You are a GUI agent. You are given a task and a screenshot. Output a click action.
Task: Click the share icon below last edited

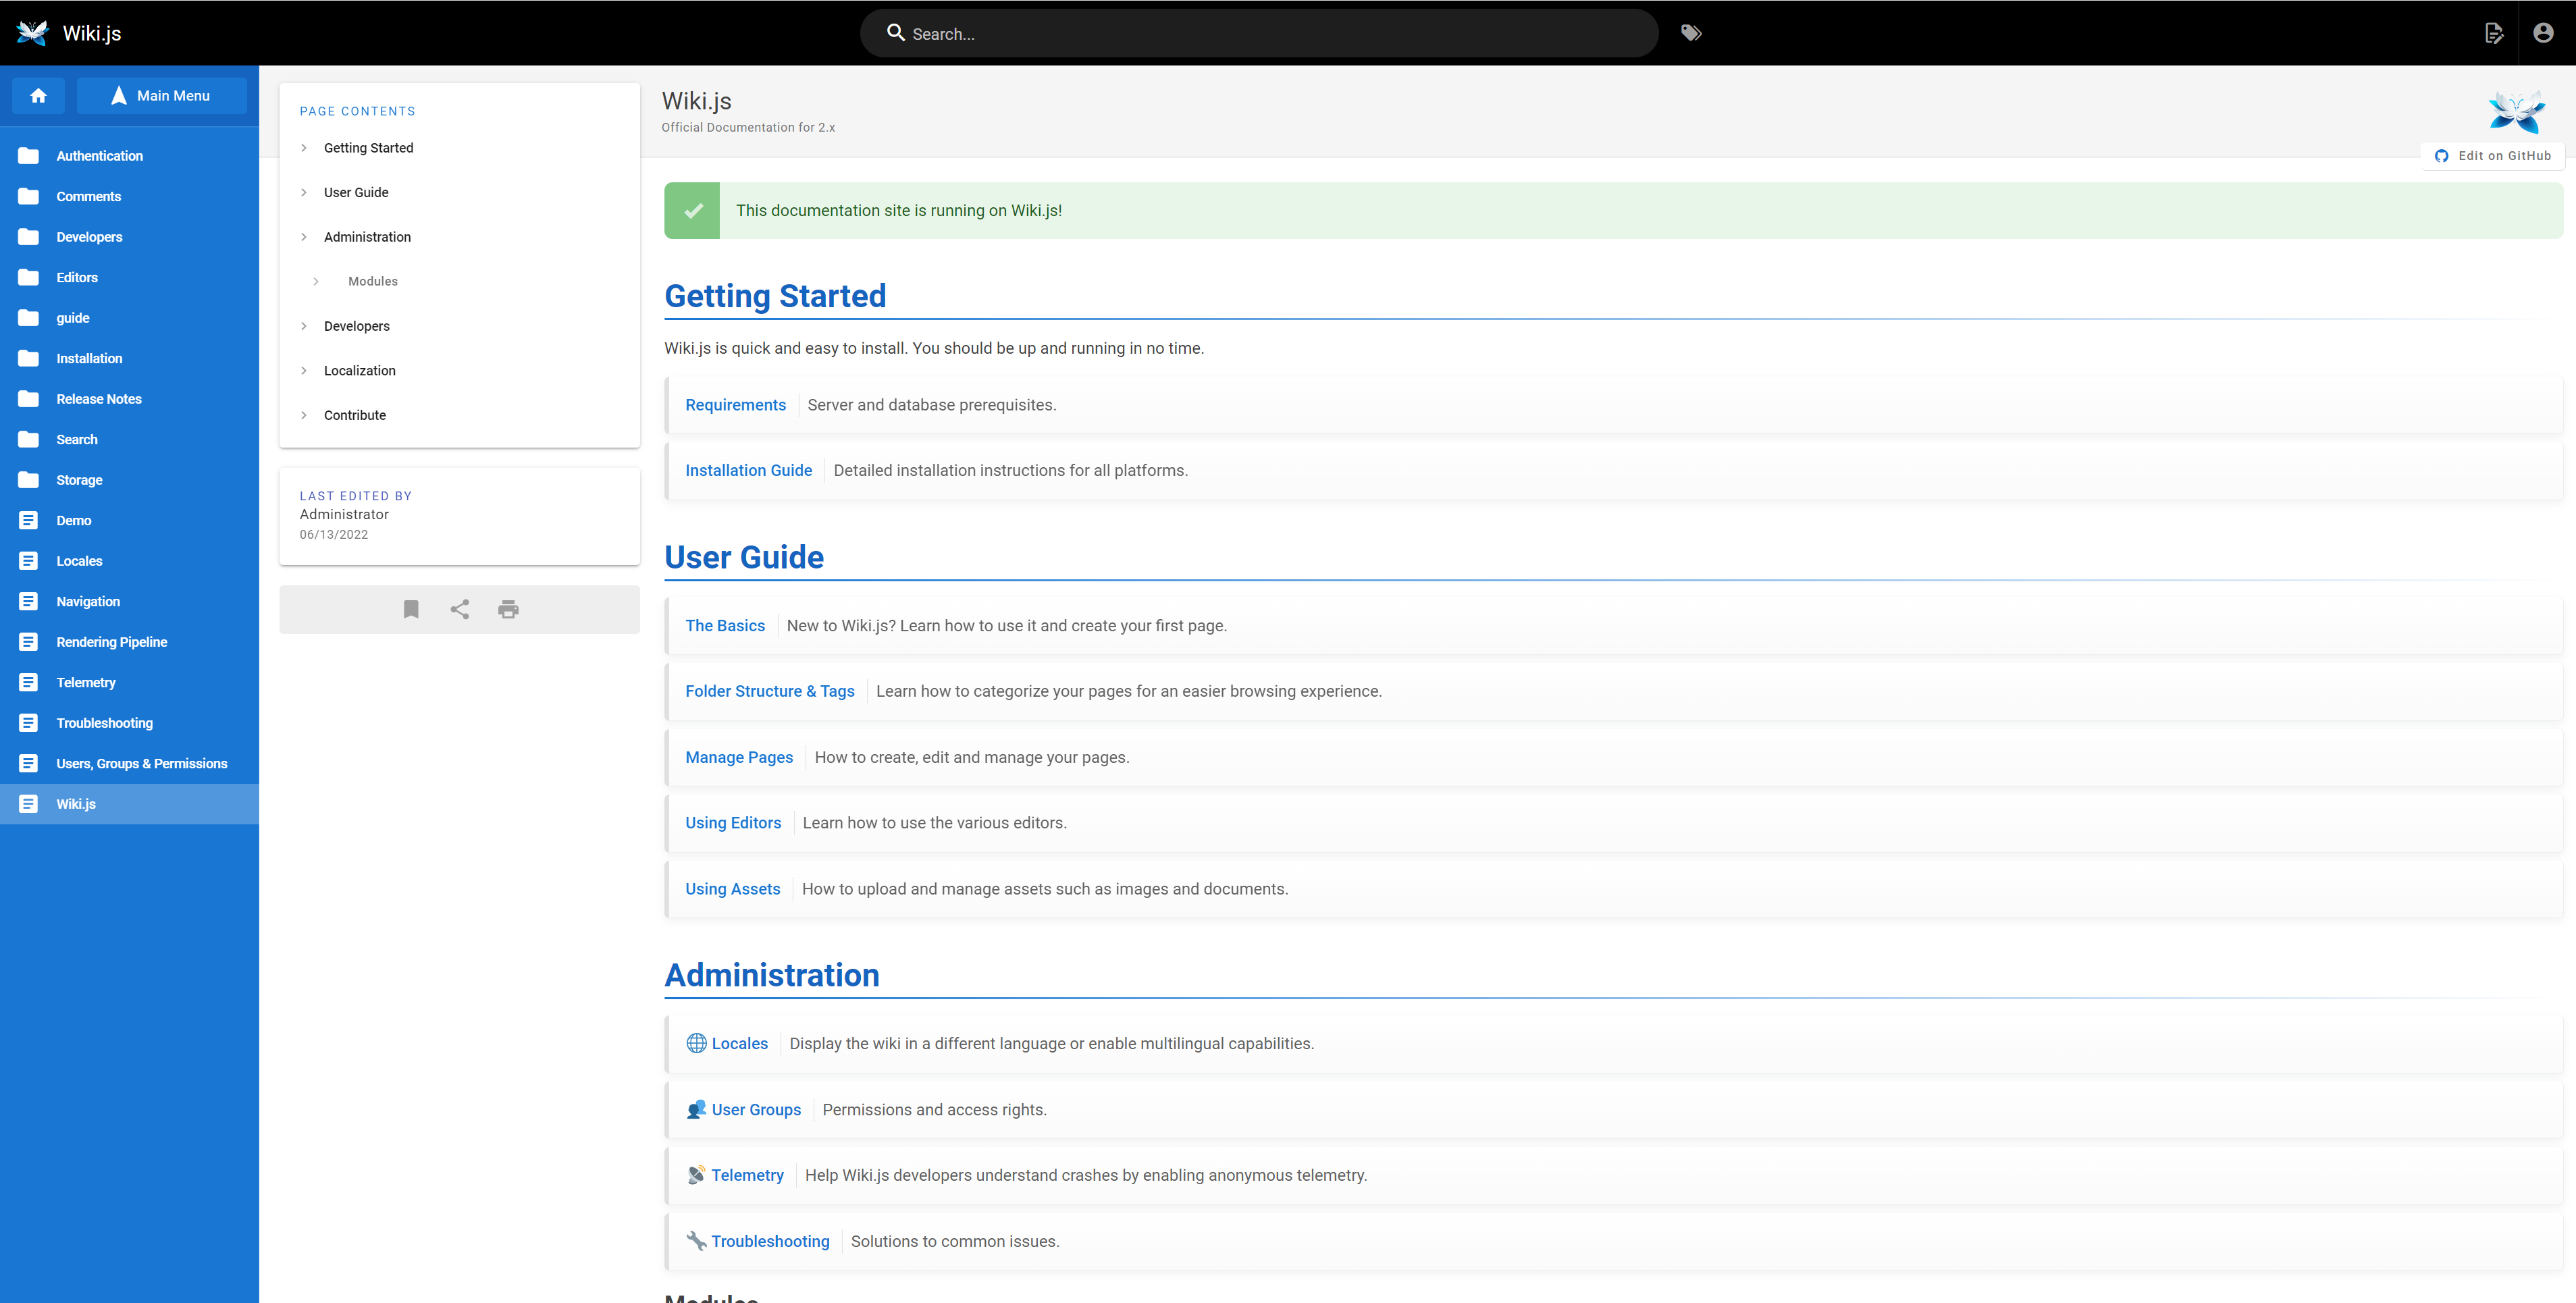point(460,609)
